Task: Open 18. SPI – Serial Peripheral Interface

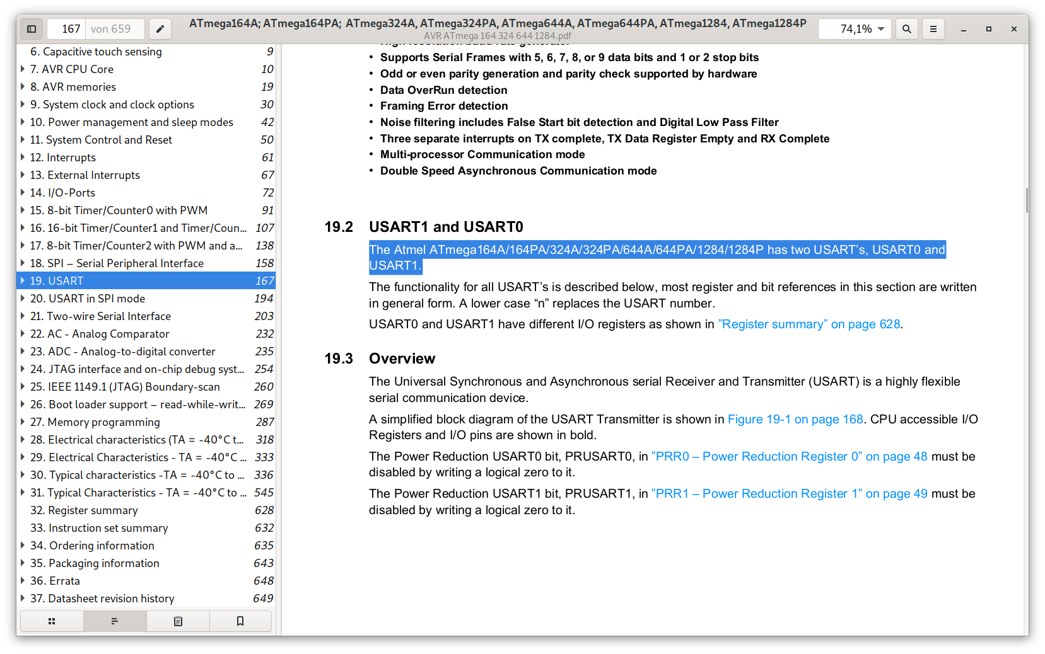Action: (146, 263)
